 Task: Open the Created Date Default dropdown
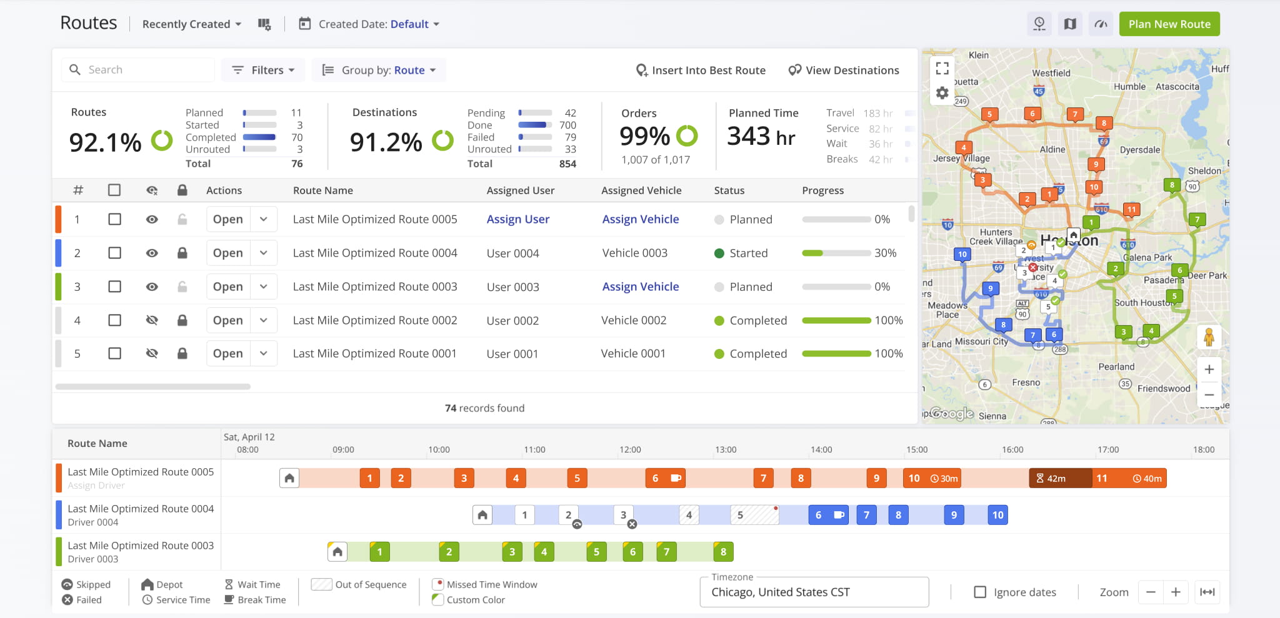[x=415, y=24]
